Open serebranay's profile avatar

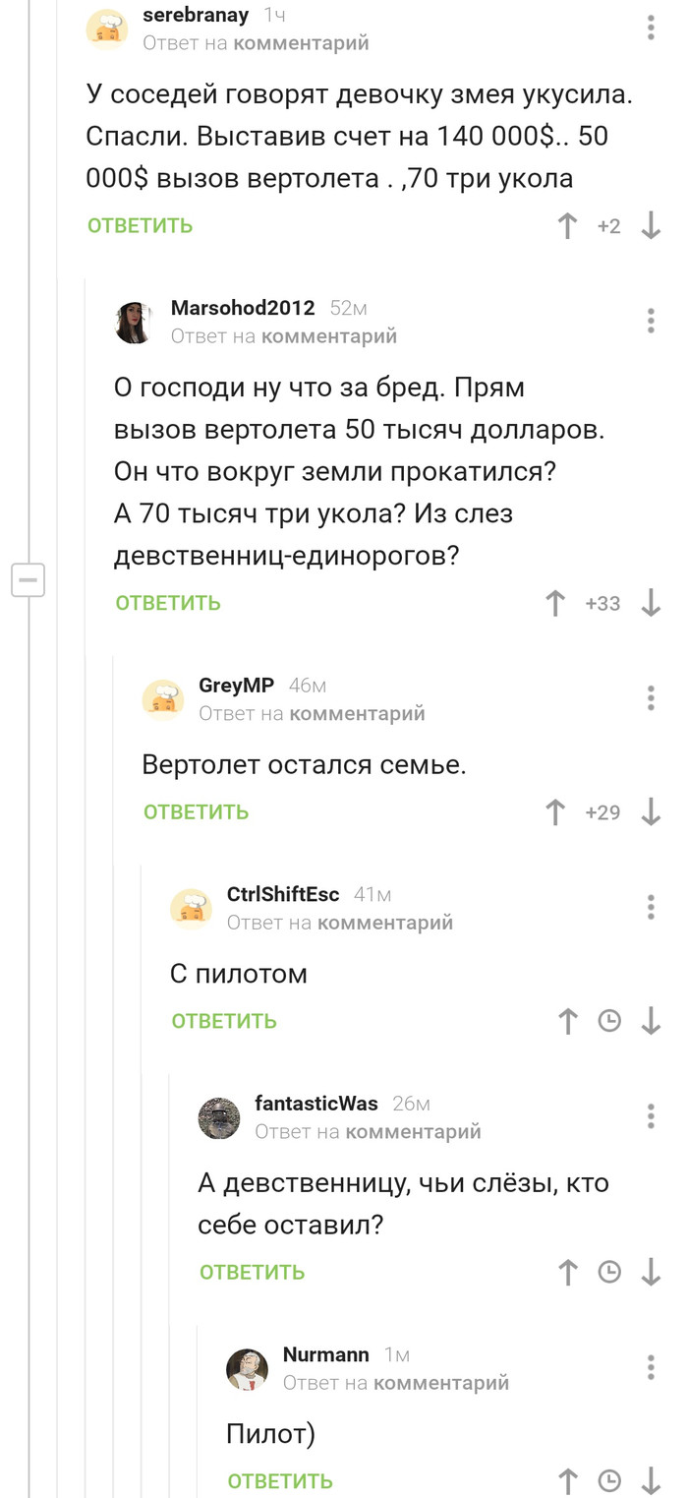point(108,29)
